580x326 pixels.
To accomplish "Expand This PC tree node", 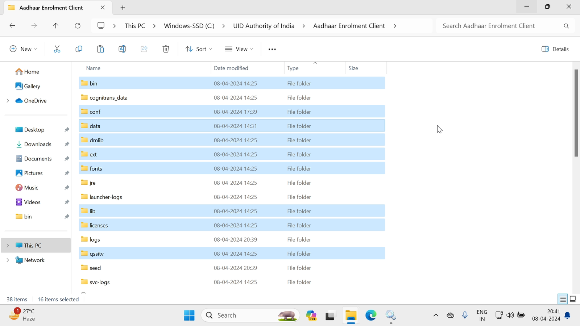I will 8,246.
